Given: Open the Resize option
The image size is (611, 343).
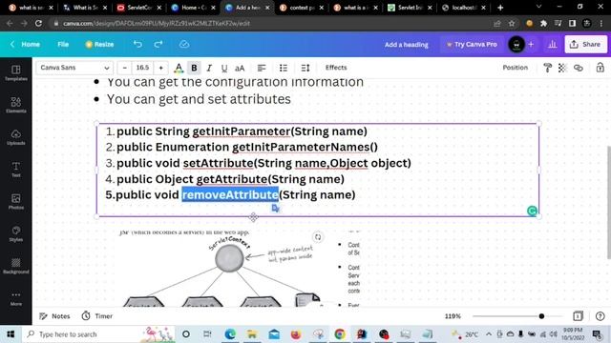Looking at the screenshot, I should 99,45.
